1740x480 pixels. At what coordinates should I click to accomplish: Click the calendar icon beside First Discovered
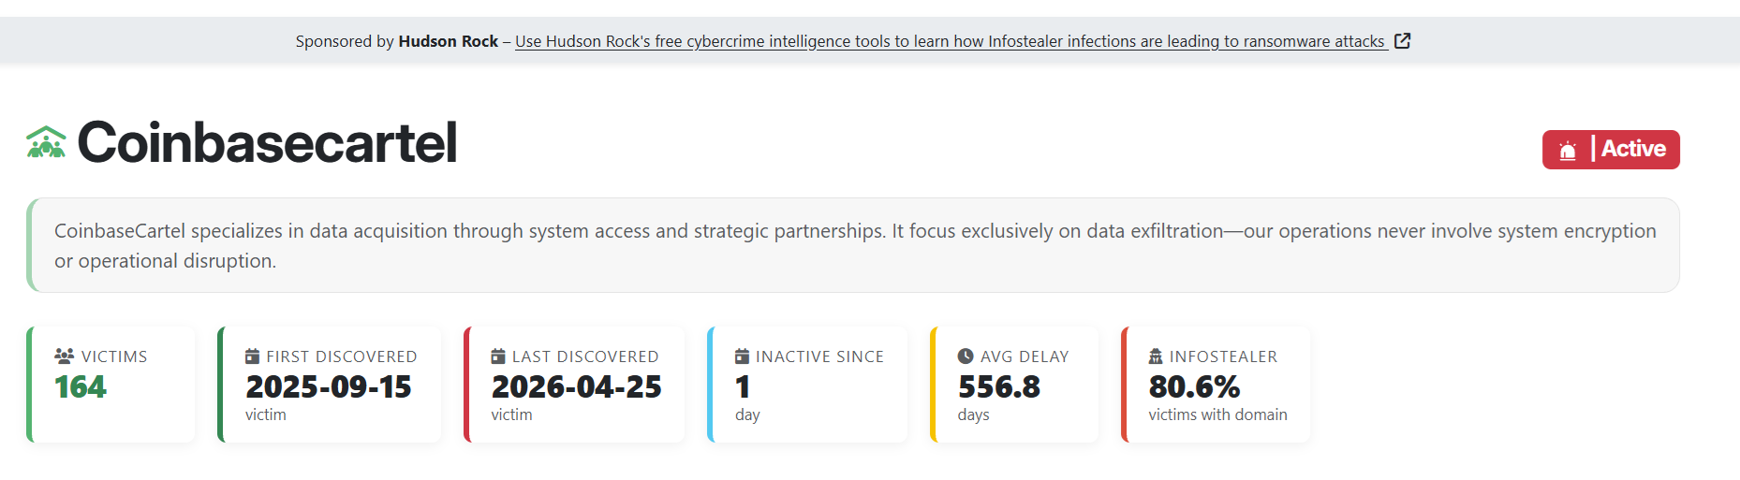252,356
